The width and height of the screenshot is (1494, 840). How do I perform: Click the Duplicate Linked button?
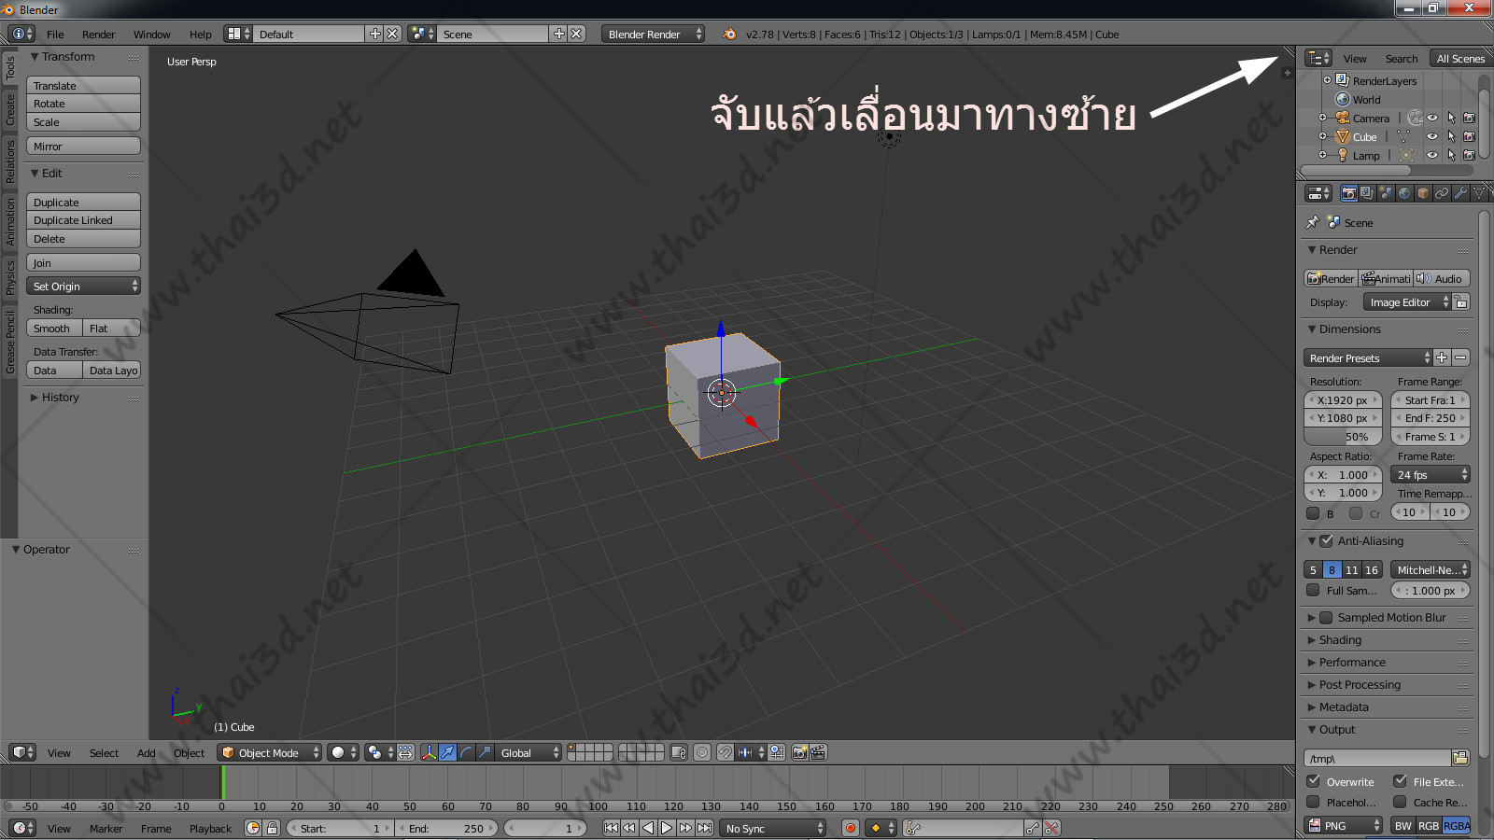click(x=83, y=220)
